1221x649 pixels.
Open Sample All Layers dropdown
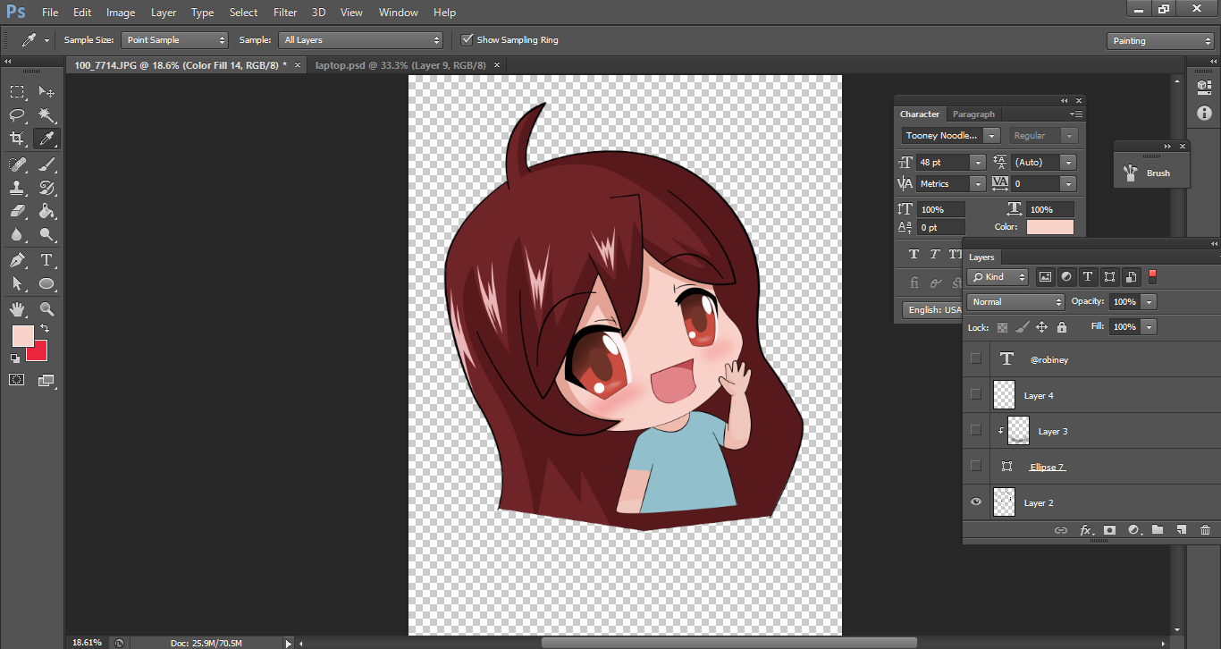click(361, 40)
